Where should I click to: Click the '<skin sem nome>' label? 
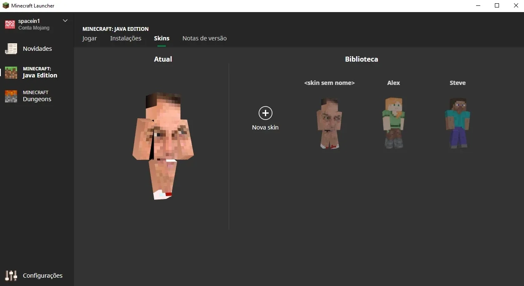coord(329,83)
